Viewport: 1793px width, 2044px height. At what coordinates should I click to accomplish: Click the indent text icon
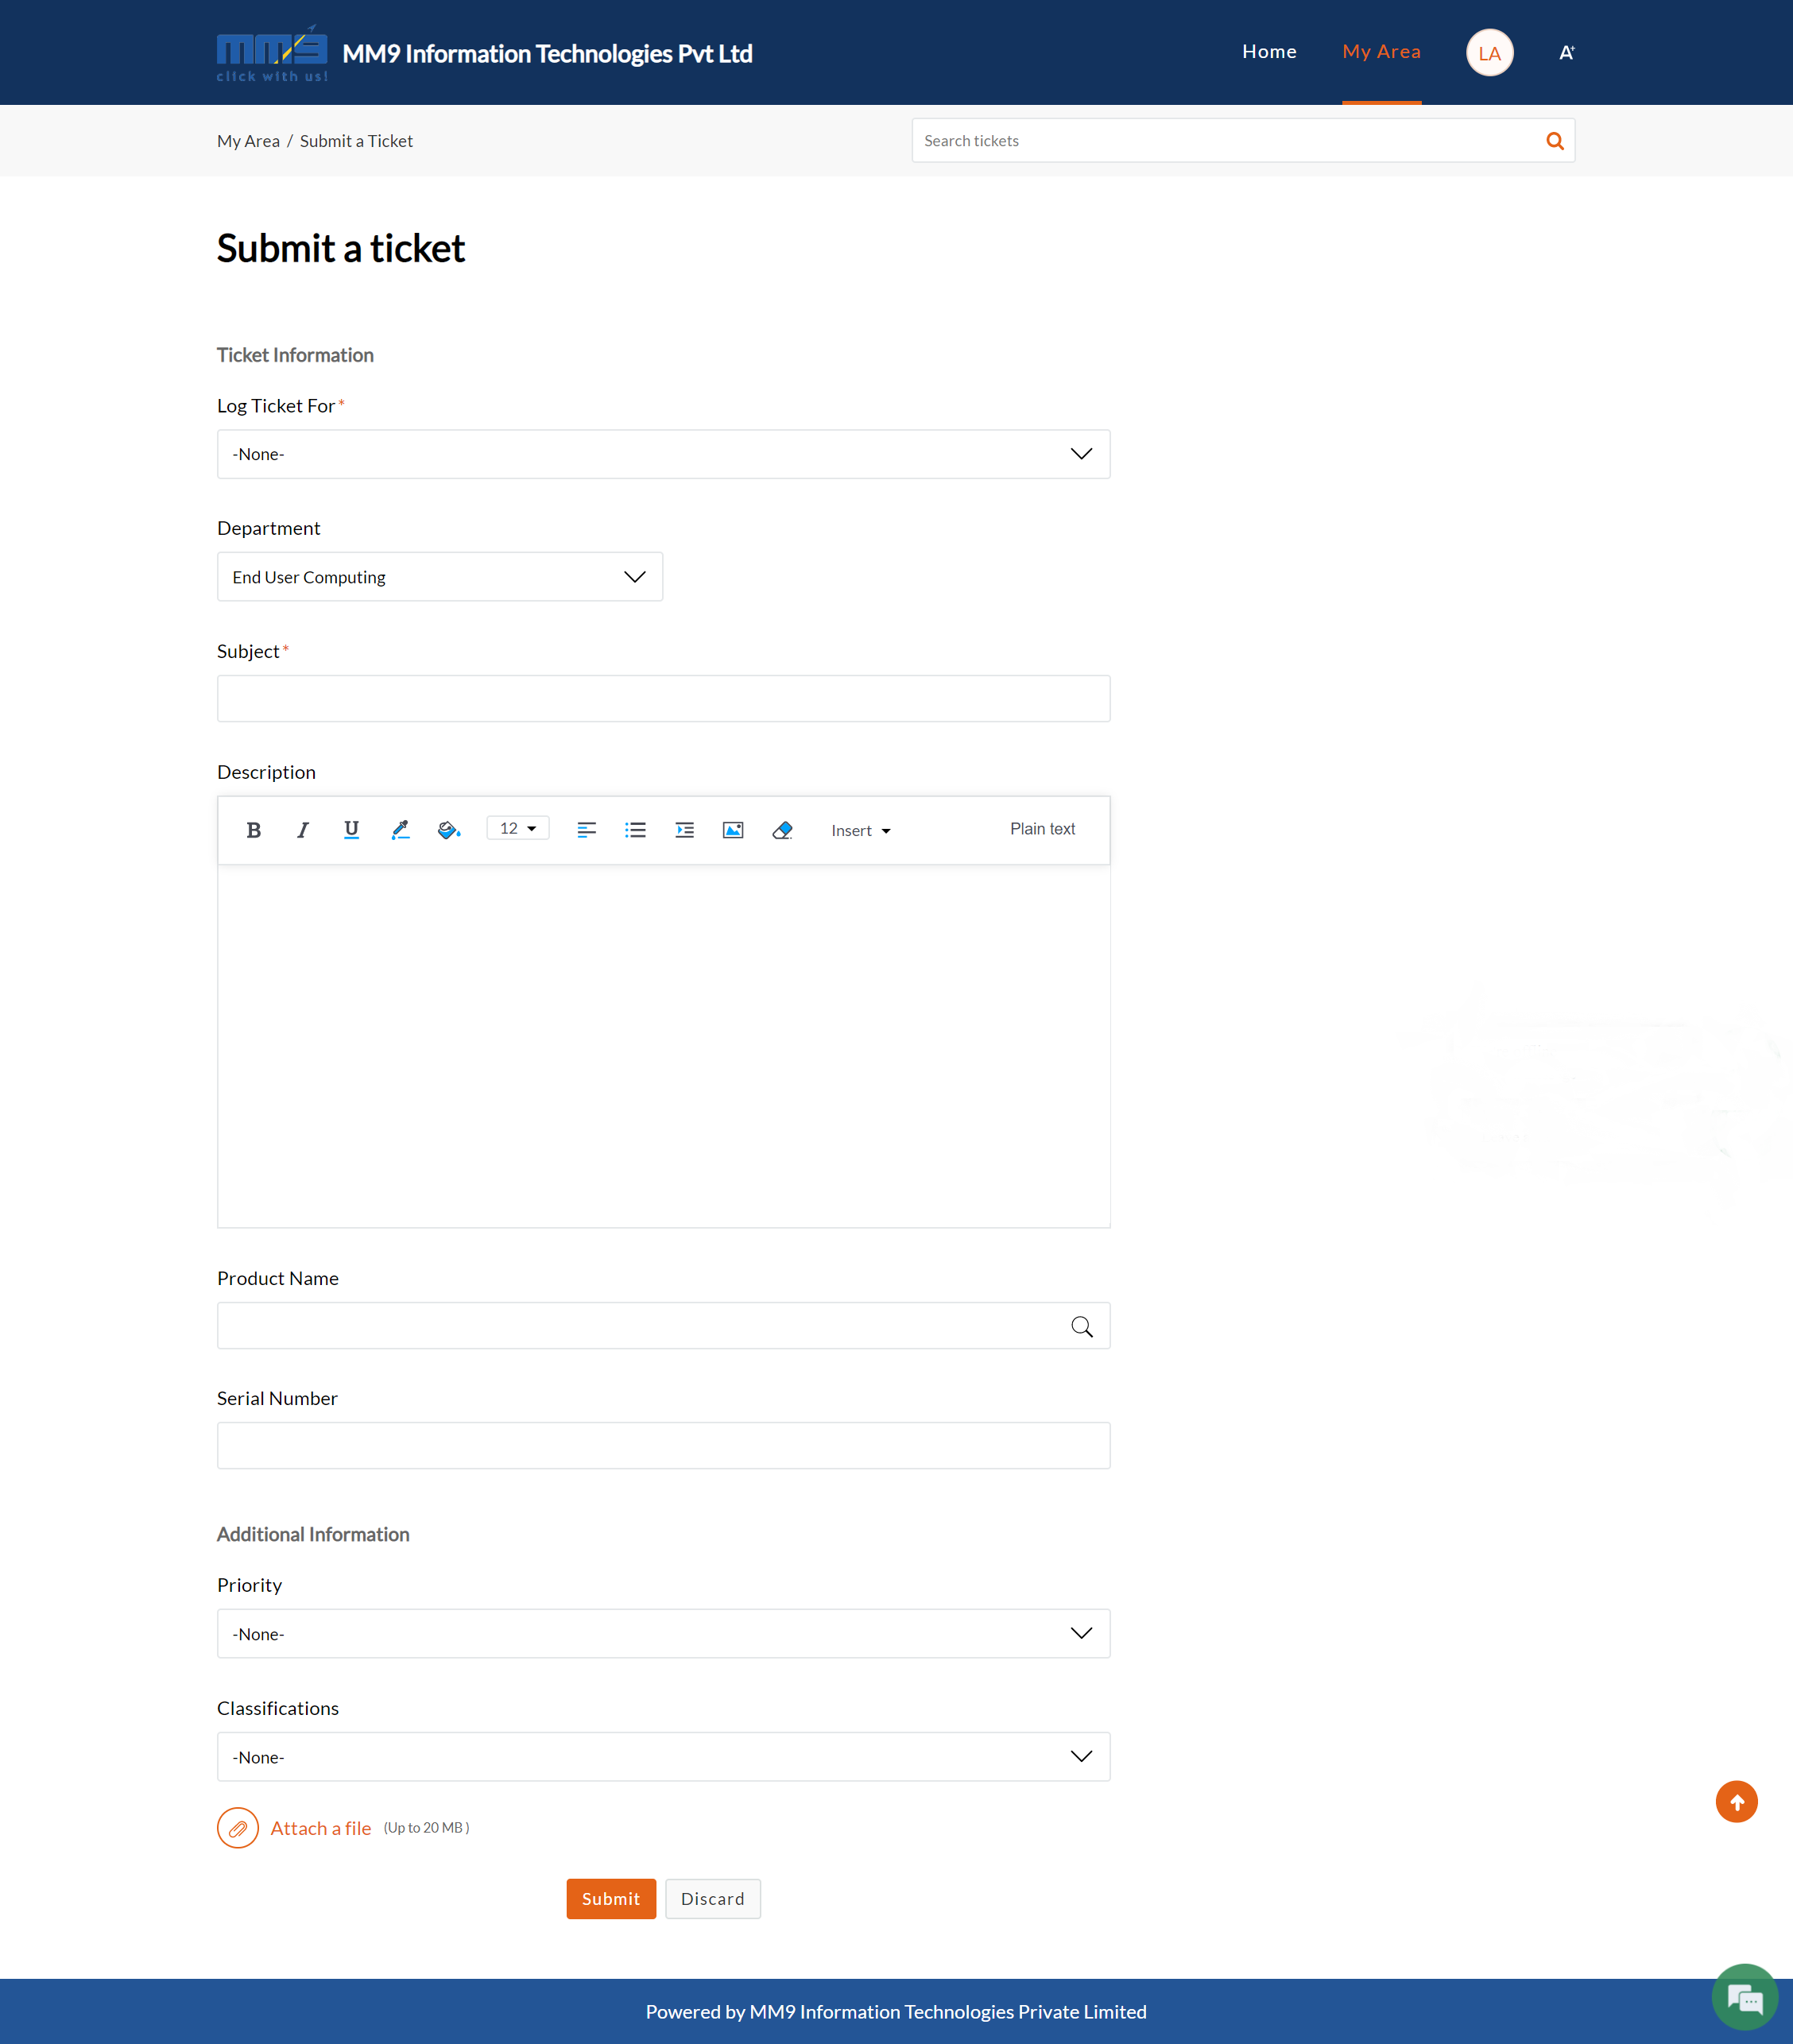[684, 830]
